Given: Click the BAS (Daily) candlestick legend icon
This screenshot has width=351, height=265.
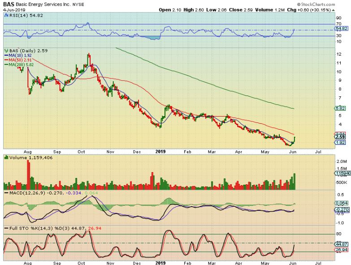Looking at the screenshot, I should [x=6, y=51].
